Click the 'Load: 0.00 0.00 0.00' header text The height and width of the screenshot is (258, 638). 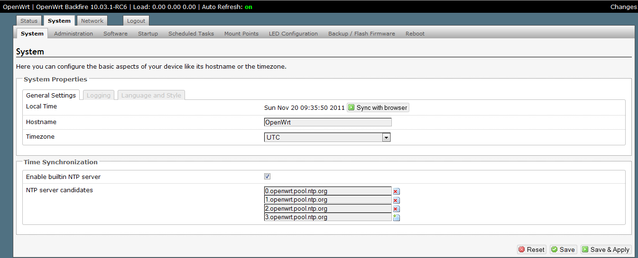(x=165, y=7)
